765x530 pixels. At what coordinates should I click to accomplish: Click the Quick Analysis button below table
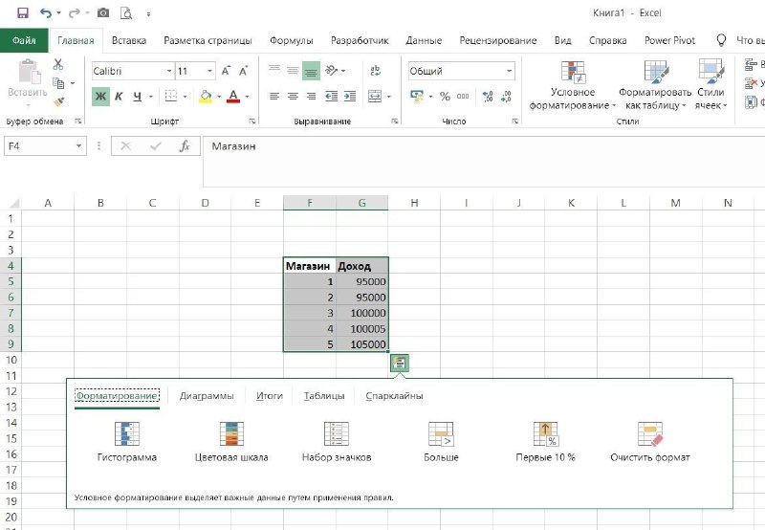(x=400, y=364)
